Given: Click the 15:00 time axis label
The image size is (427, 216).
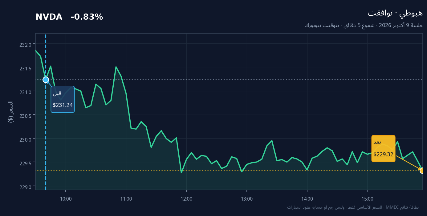Looking at the screenshot, I should tap(368, 199).
